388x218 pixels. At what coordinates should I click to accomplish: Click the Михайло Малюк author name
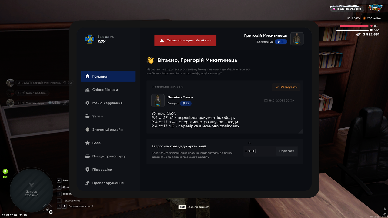click(x=180, y=97)
